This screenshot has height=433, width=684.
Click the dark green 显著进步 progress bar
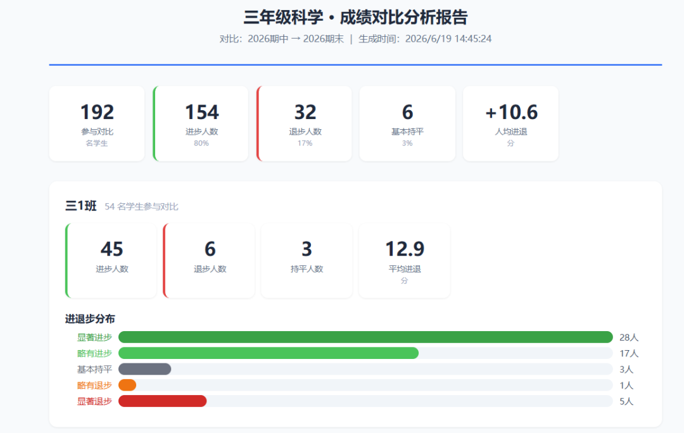point(365,337)
